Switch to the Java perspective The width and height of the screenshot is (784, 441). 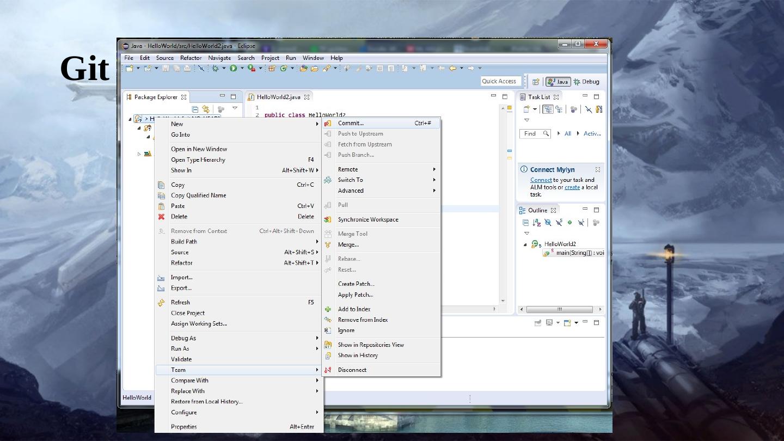(558, 82)
